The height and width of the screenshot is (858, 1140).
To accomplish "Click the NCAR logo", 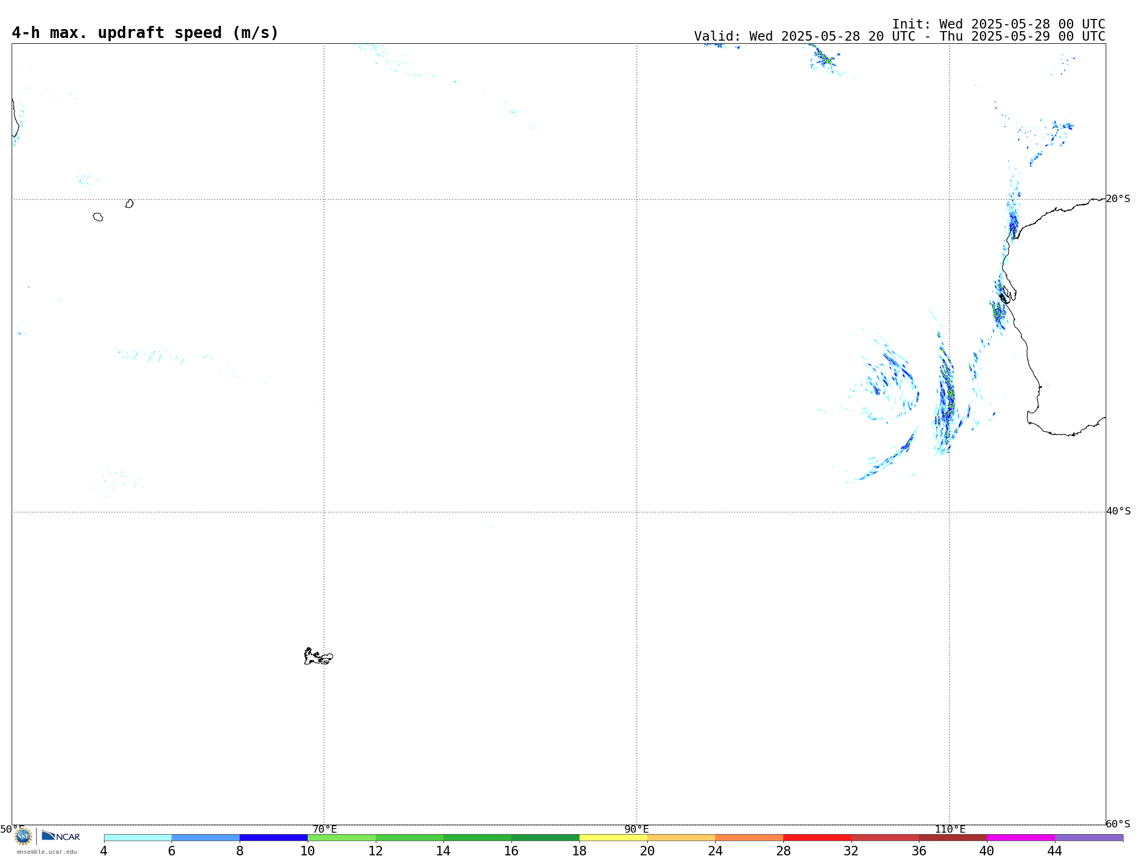I will [61, 836].
